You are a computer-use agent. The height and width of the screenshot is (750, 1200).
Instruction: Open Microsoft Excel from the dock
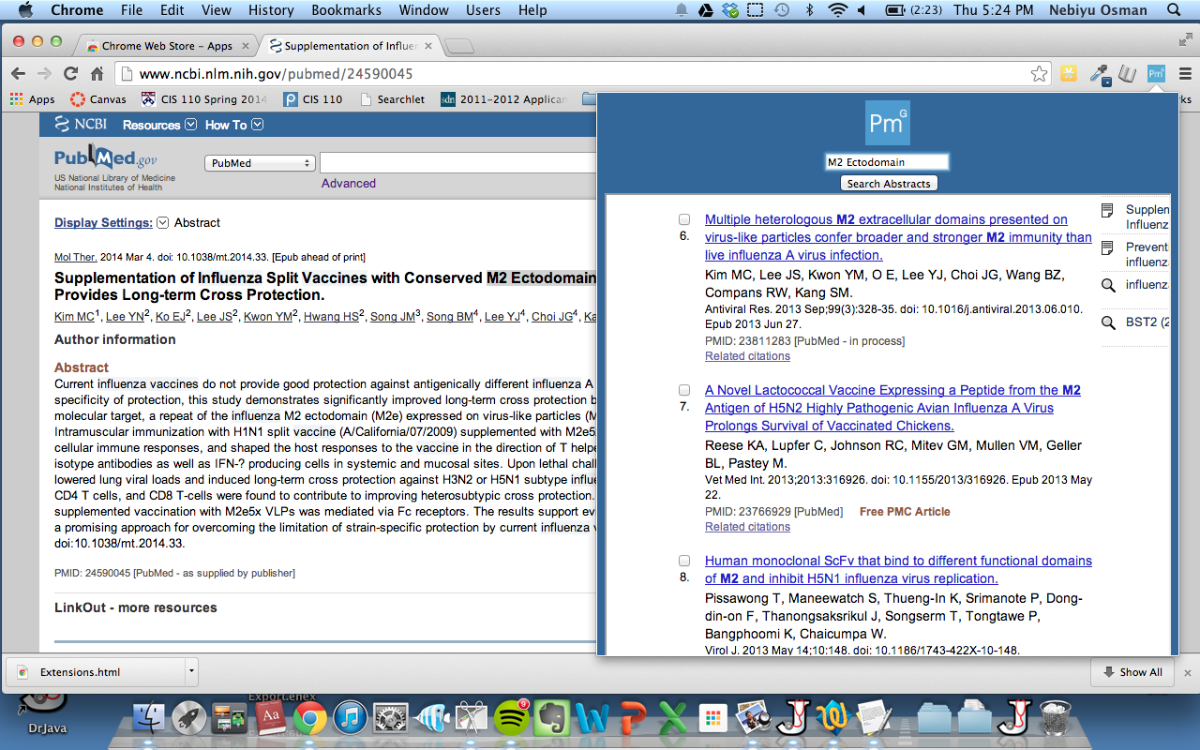point(672,719)
